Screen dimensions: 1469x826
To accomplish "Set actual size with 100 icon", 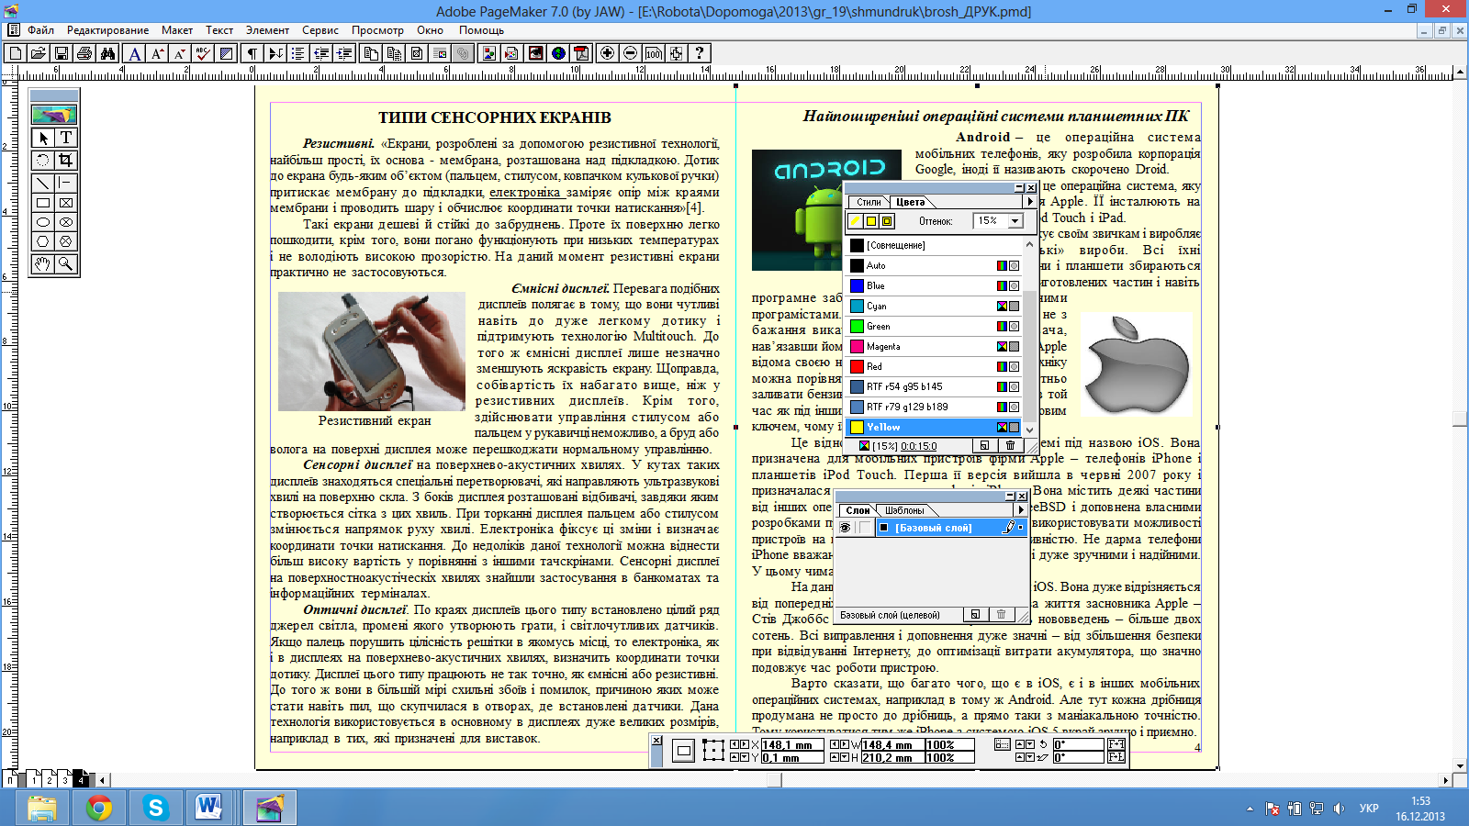I will (x=653, y=53).
